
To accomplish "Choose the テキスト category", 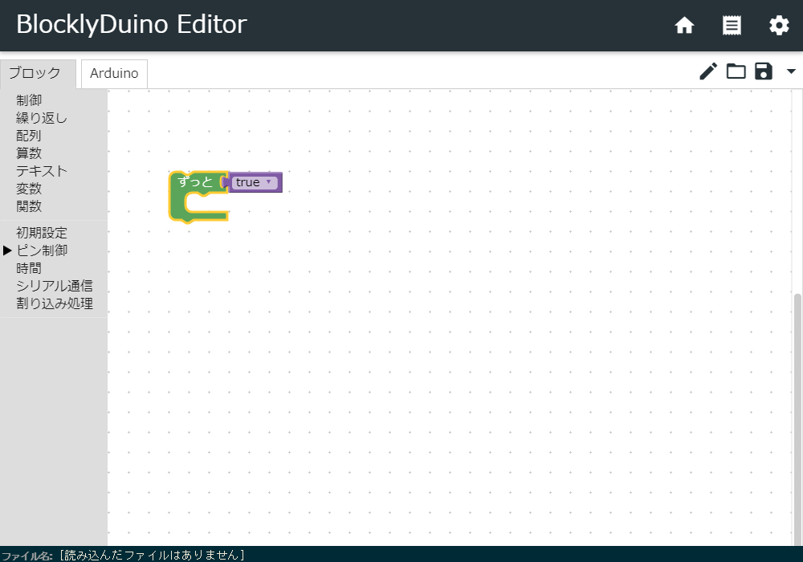I will click(42, 171).
